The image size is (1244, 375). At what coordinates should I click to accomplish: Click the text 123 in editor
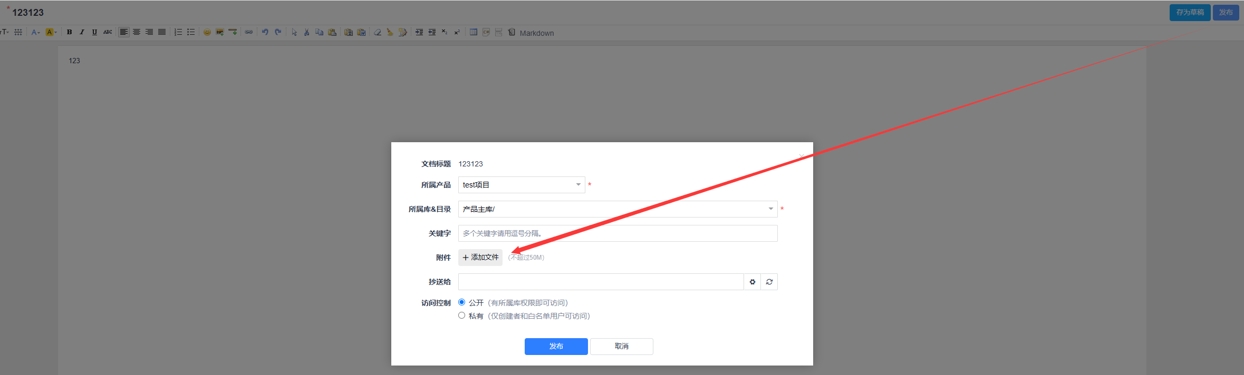74,61
